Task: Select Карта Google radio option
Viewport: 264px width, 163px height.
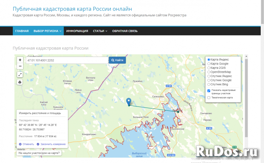Action: [x=209, y=63]
